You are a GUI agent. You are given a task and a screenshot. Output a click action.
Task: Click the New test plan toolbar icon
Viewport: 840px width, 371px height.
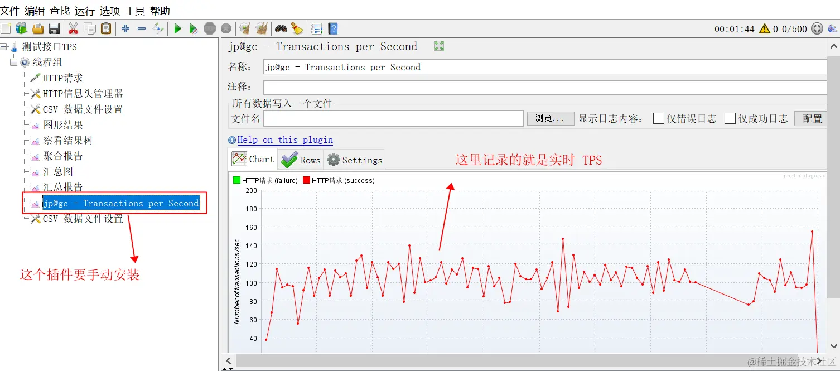[x=6, y=28]
